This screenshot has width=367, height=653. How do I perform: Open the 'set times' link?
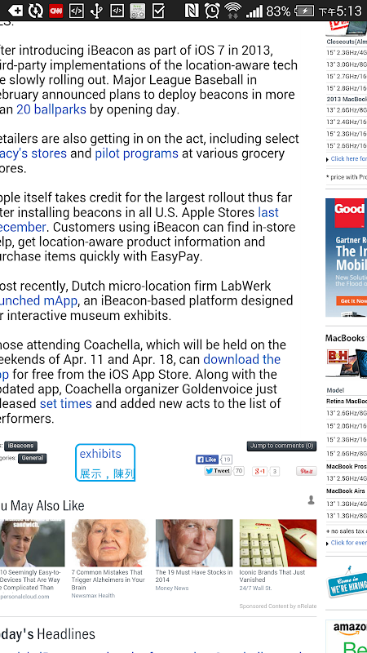pos(66,403)
